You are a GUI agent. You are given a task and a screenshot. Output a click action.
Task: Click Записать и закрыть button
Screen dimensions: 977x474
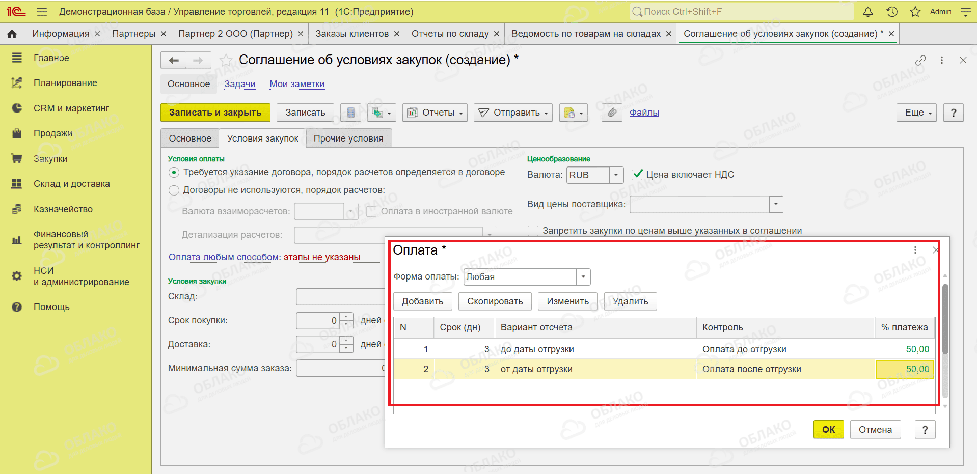[215, 113]
